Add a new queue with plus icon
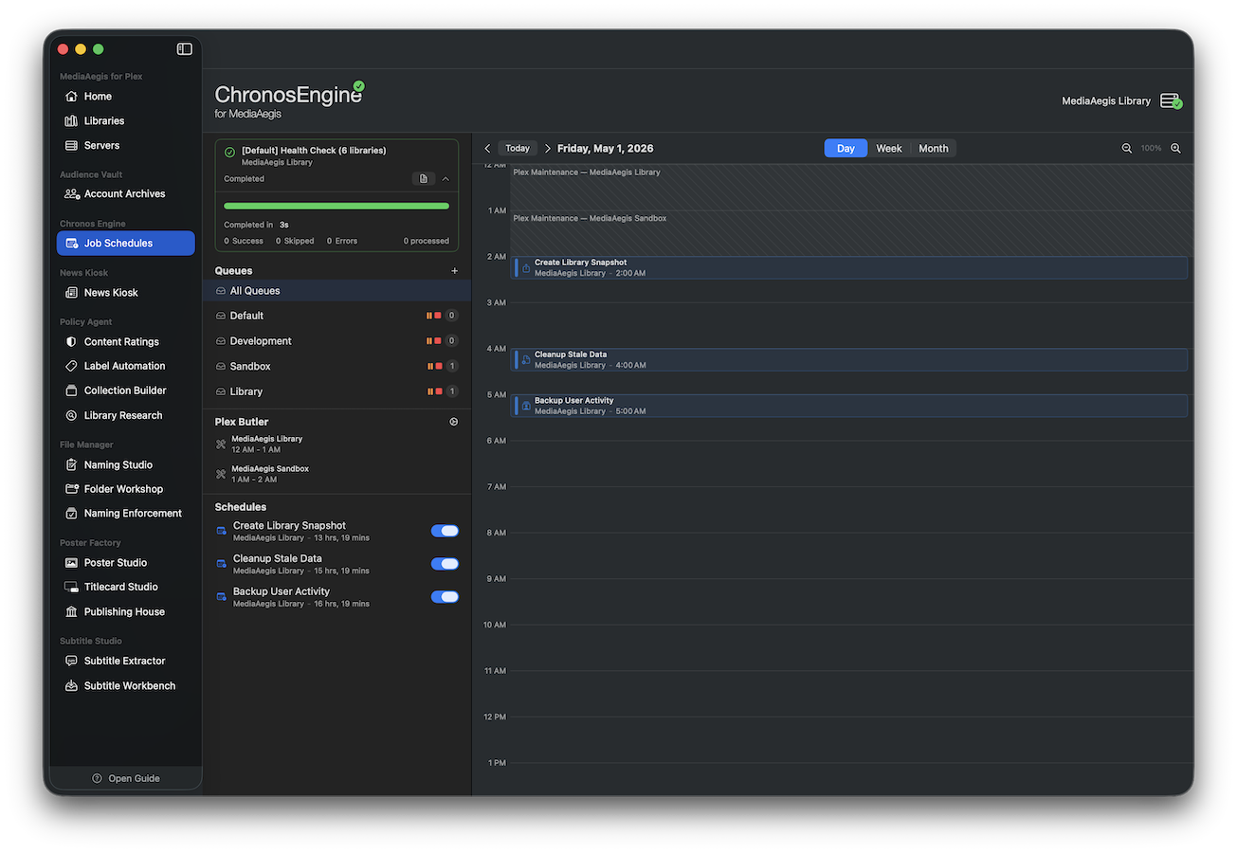 pos(454,271)
